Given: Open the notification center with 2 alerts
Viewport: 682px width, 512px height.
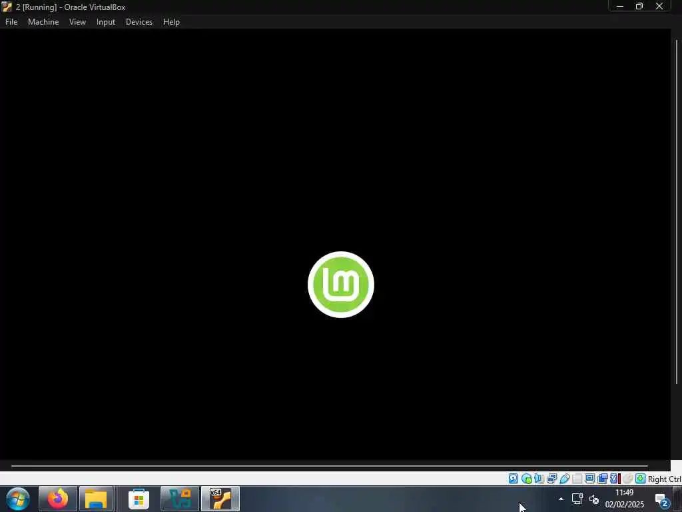Looking at the screenshot, I should 662,500.
